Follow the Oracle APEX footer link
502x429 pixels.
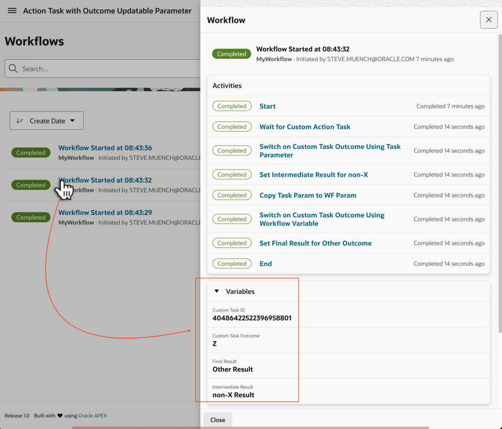tap(92, 416)
